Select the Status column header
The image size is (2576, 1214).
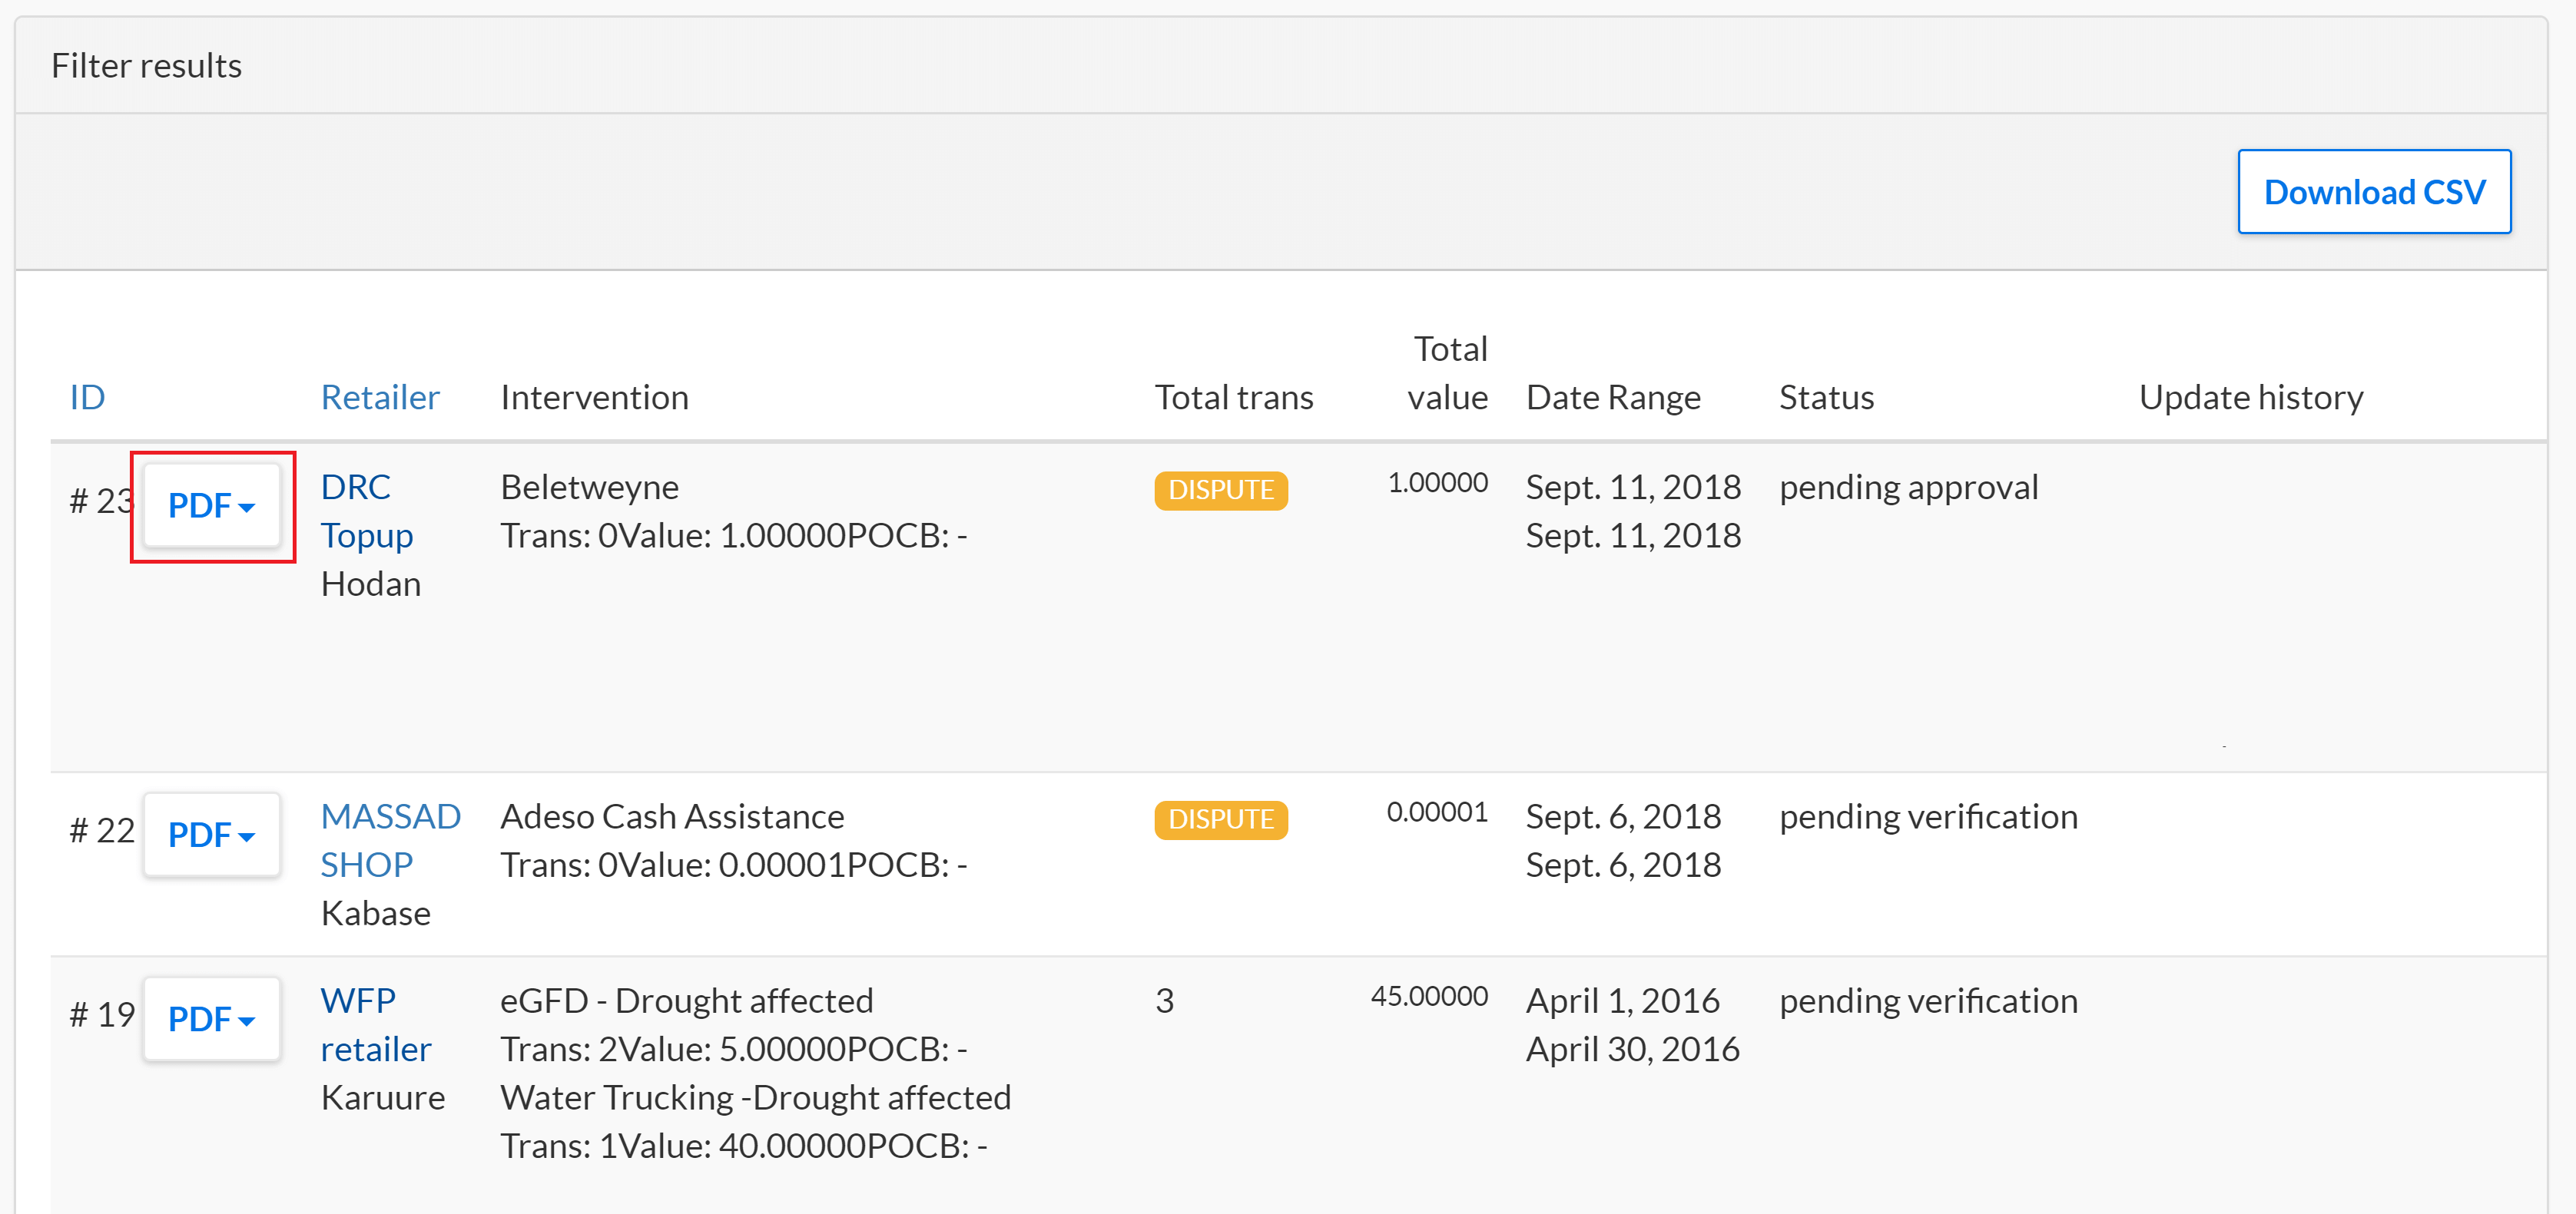[x=1826, y=398]
